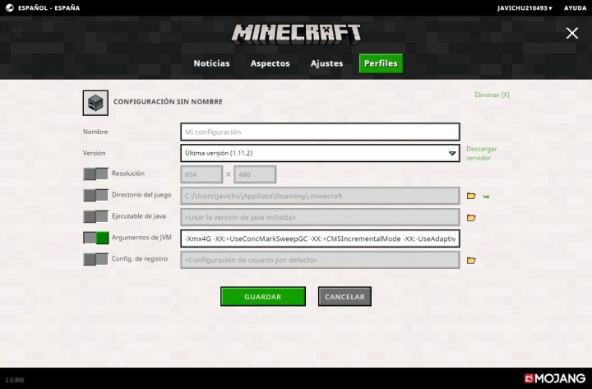Screen dimensions: 592x389
Task: Click the CANCELAR button
Action: pyautogui.click(x=345, y=296)
